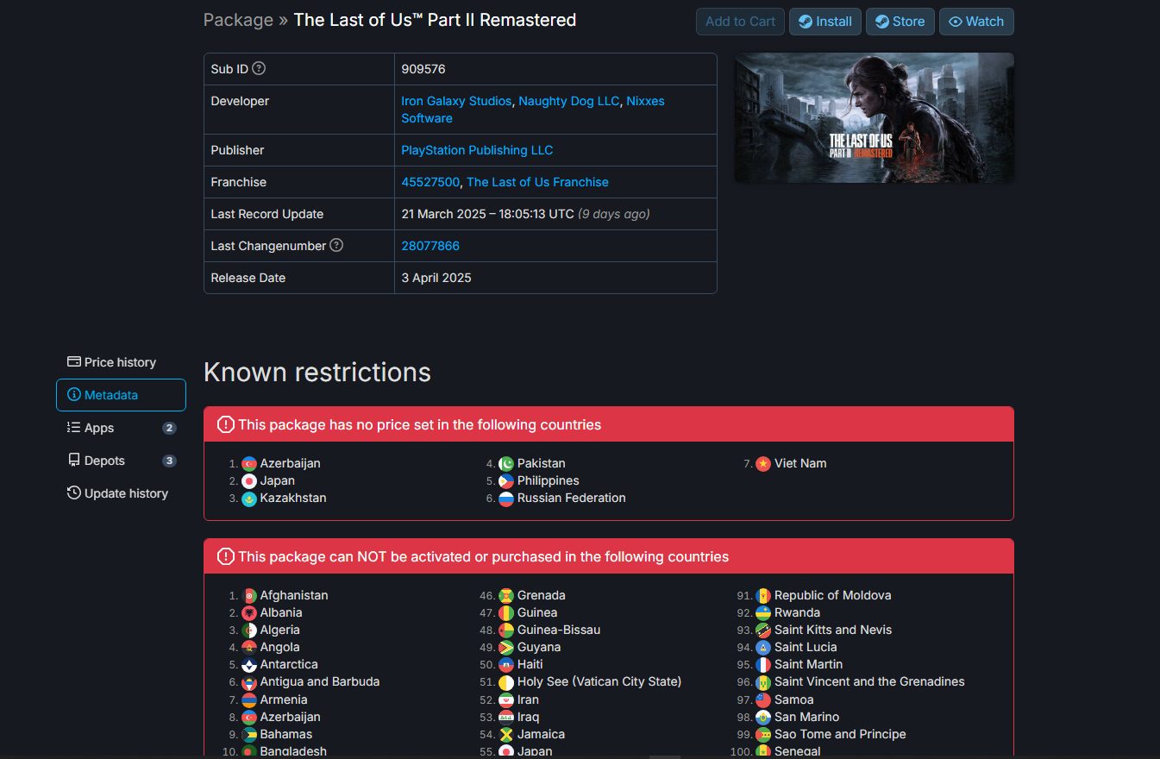Click the Philippines flag icon
The height and width of the screenshot is (759, 1160).
tap(506, 481)
